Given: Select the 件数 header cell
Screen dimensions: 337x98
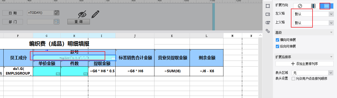Looking at the screenshot, I should click(x=74, y=63).
